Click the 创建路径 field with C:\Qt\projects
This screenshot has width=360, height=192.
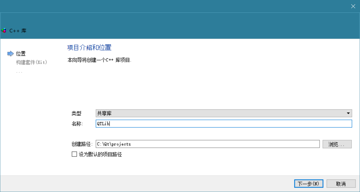click(207, 144)
